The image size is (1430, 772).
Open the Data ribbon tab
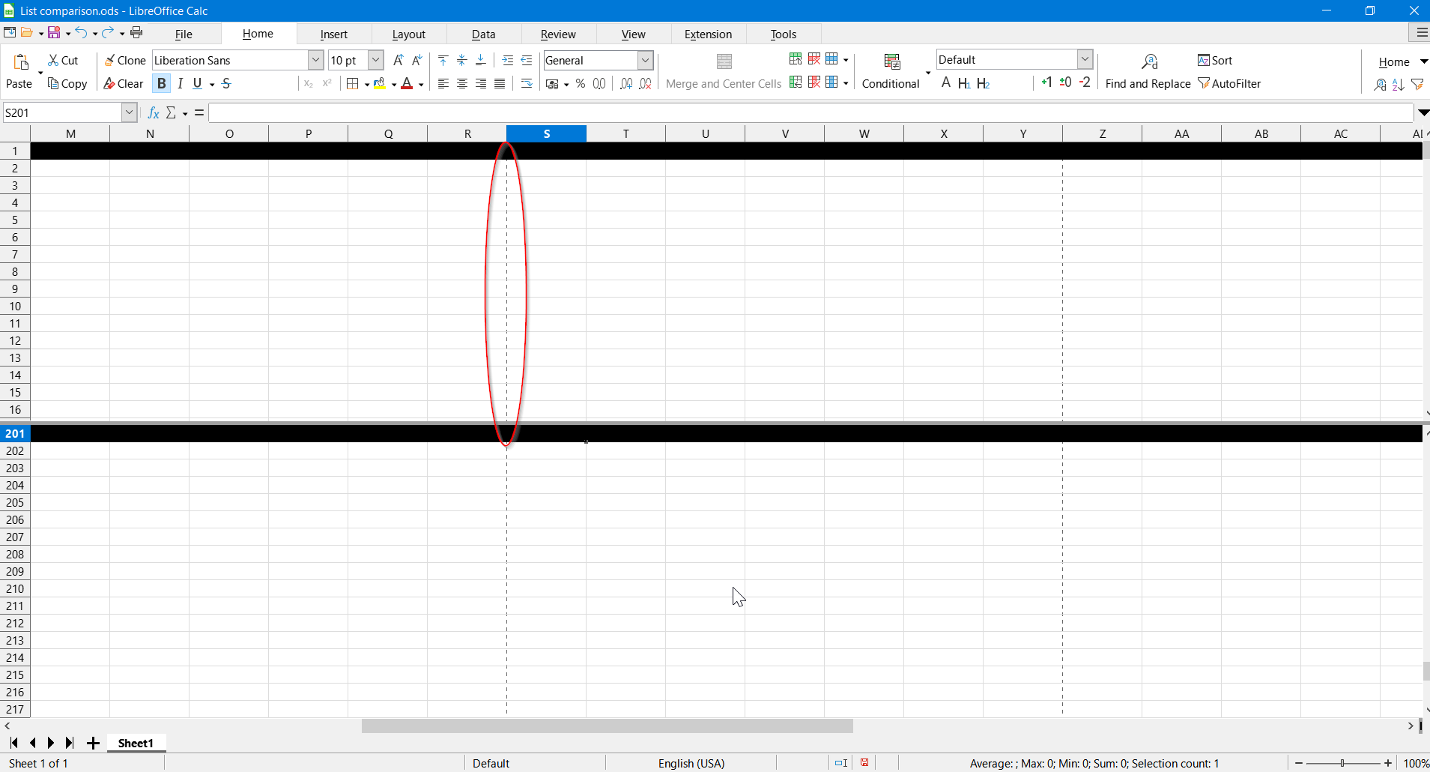[x=483, y=34]
